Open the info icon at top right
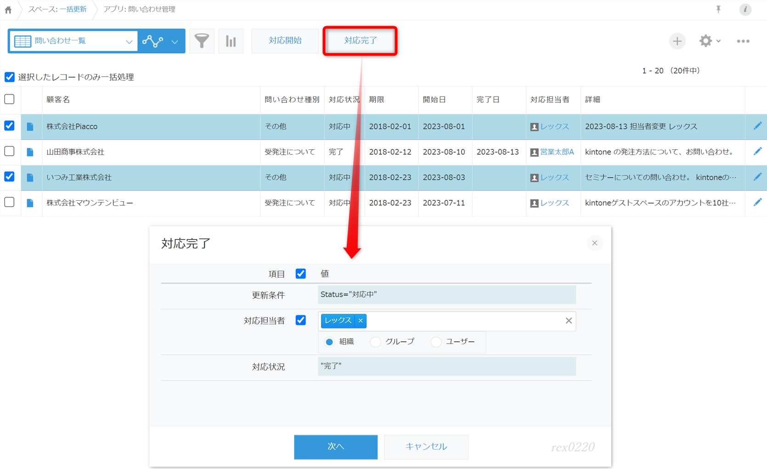This screenshot has width=767, height=469. (x=745, y=9)
